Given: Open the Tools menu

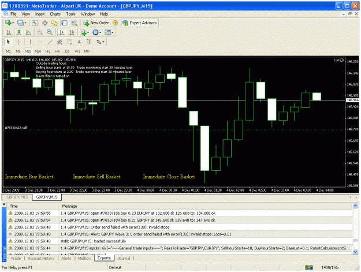Looking at the screenshot, I should point(70,14).
